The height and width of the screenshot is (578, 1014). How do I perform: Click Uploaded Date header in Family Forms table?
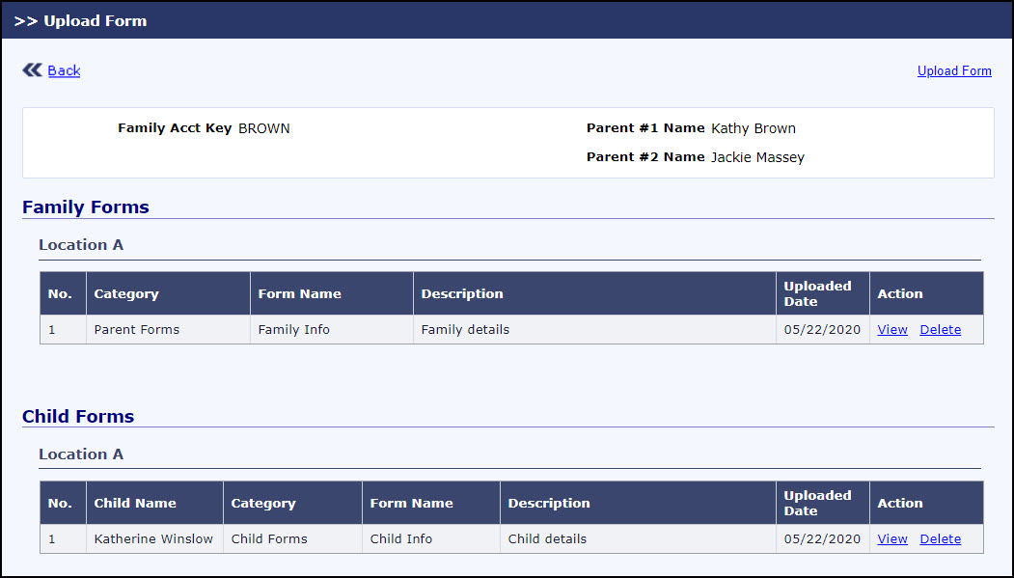click(x=817, y=293)
